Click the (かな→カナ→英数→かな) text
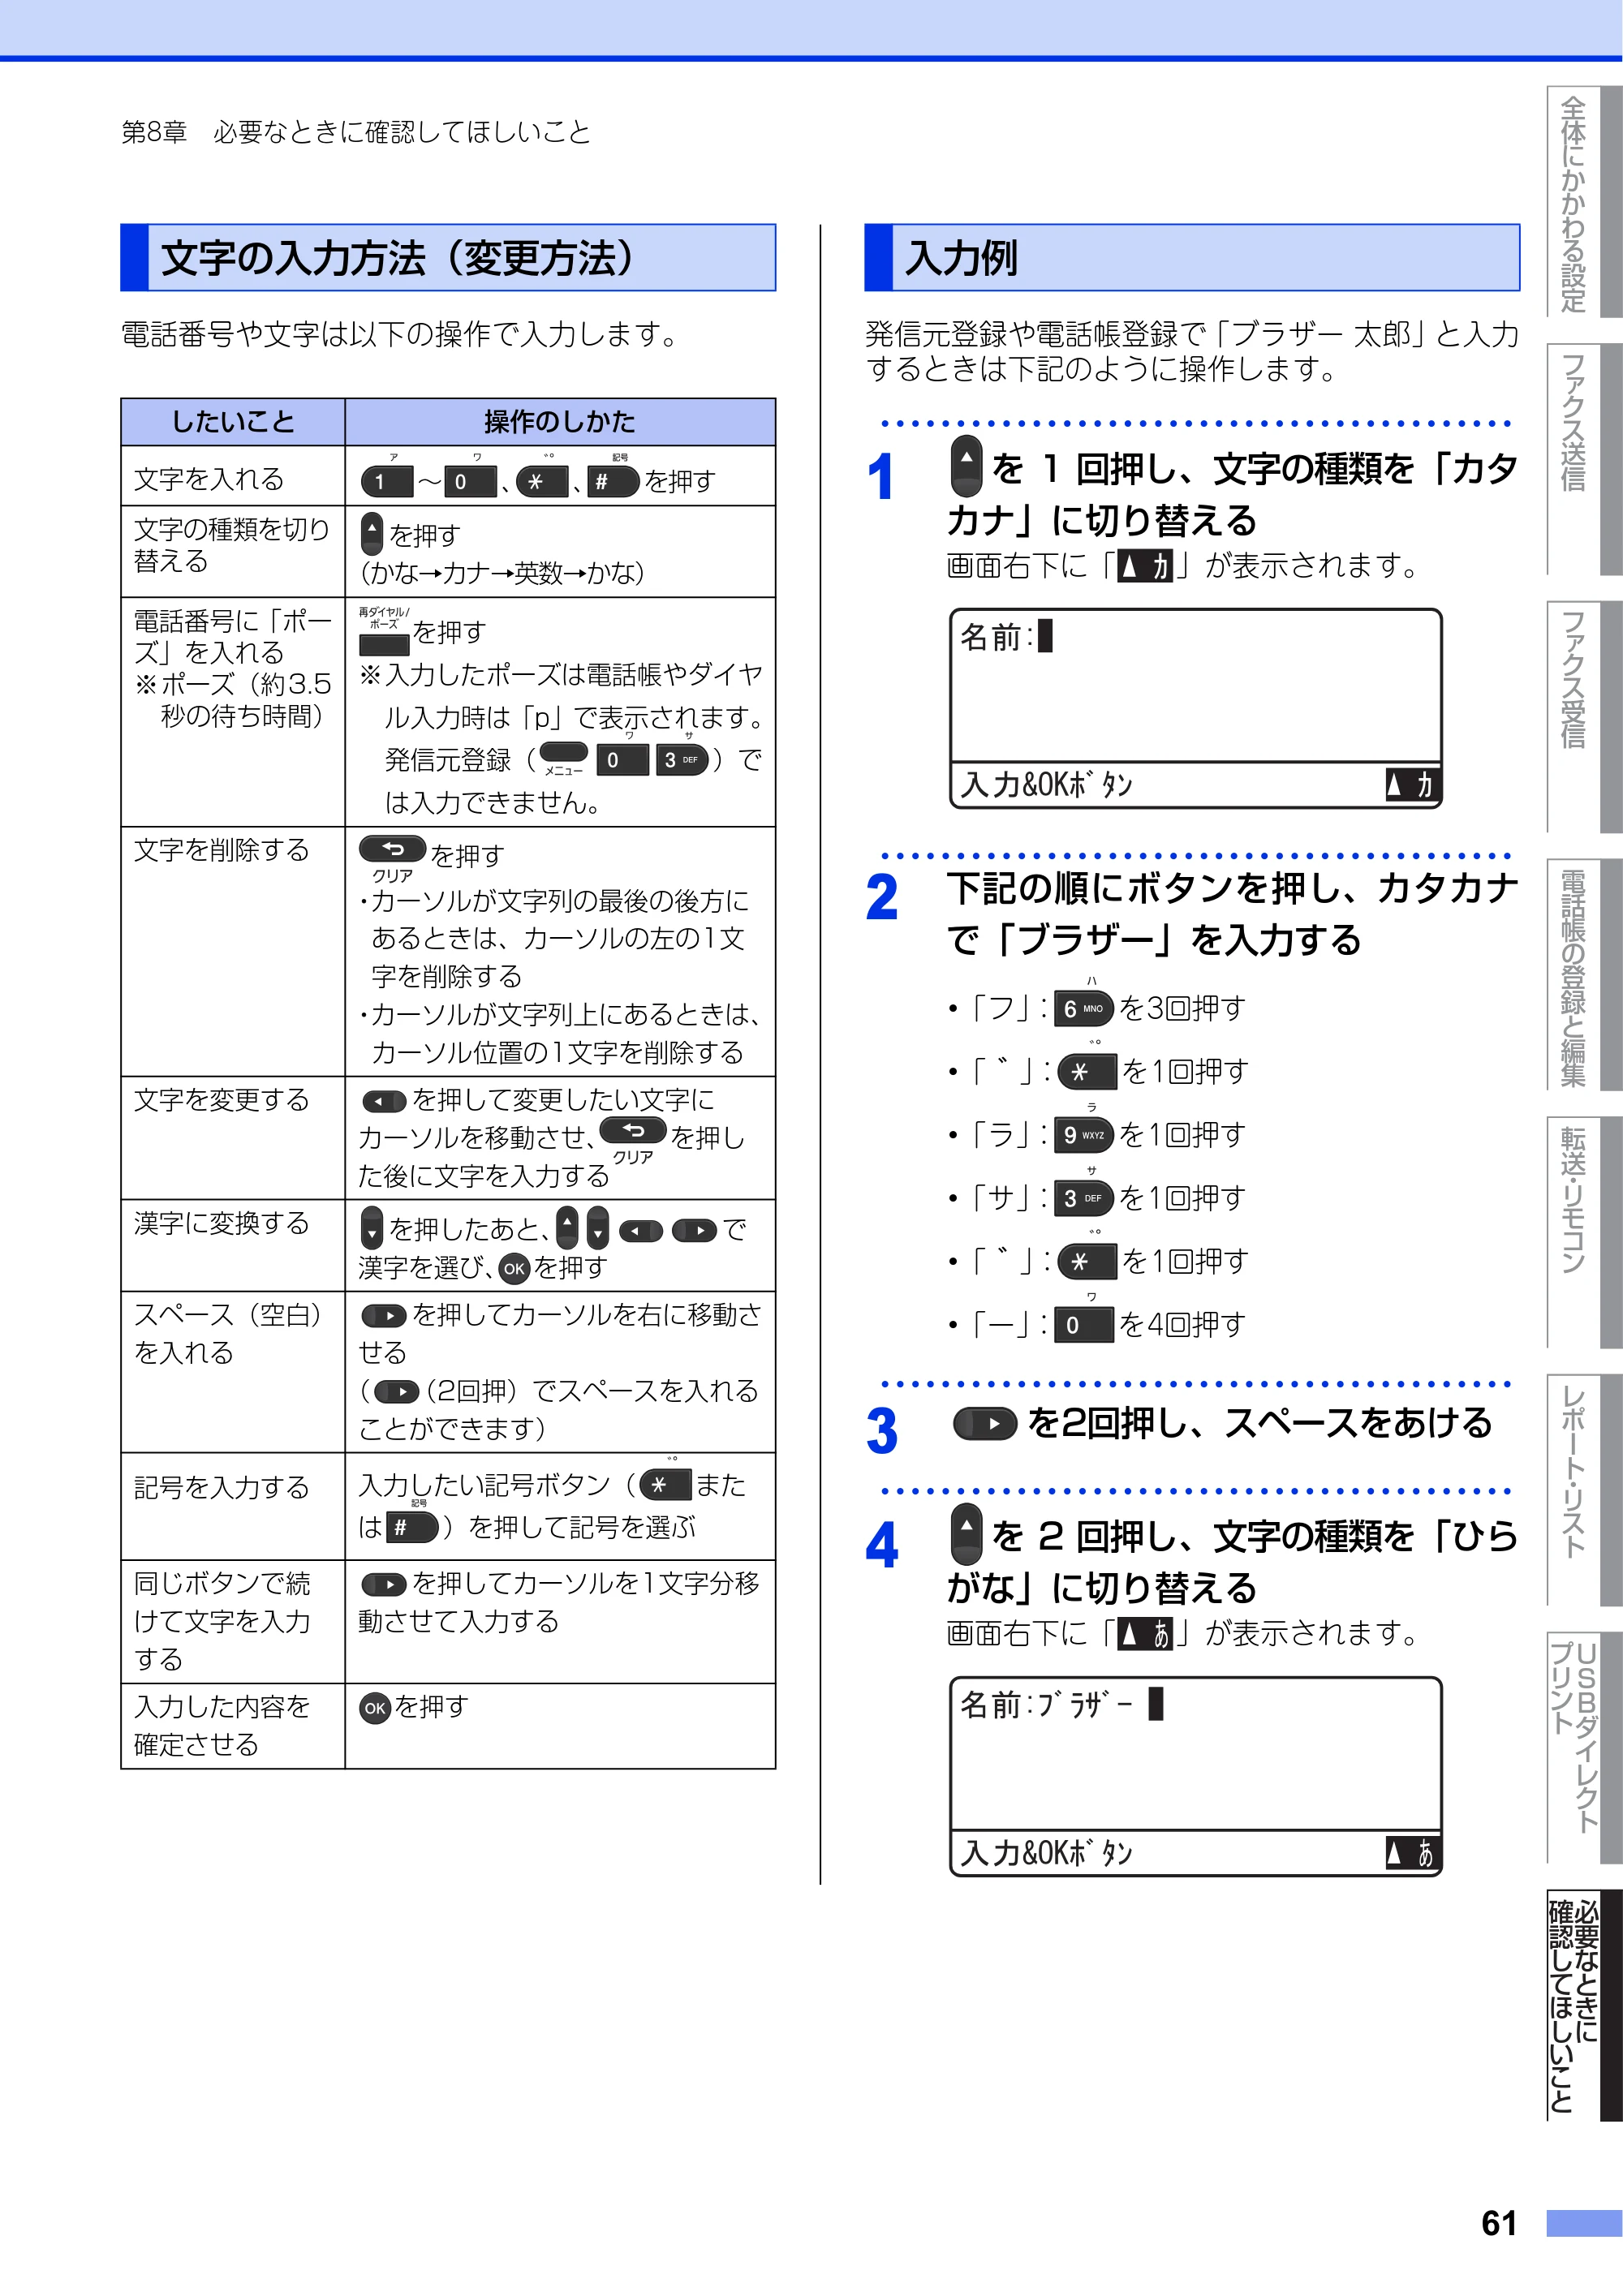Viewport: 1623px width, 2296px height. 502,573
